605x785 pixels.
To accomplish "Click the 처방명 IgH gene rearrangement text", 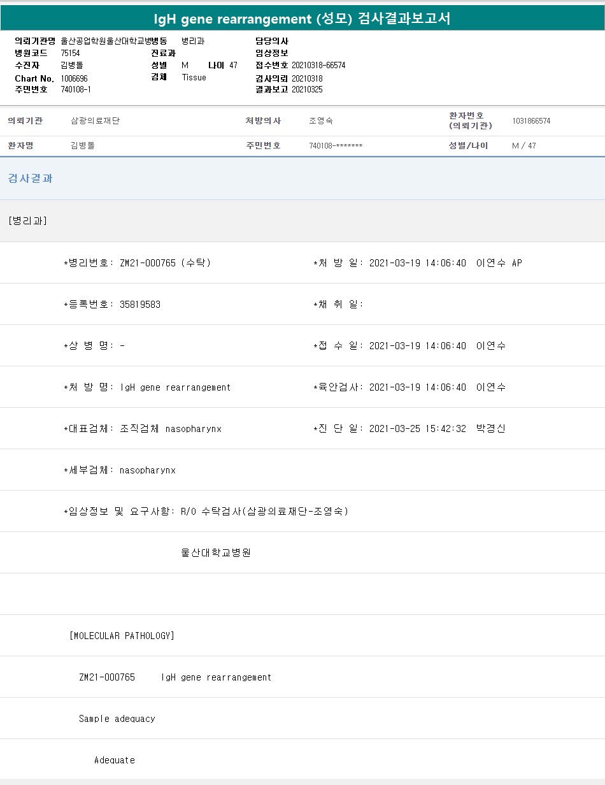I will click(175, 387).
